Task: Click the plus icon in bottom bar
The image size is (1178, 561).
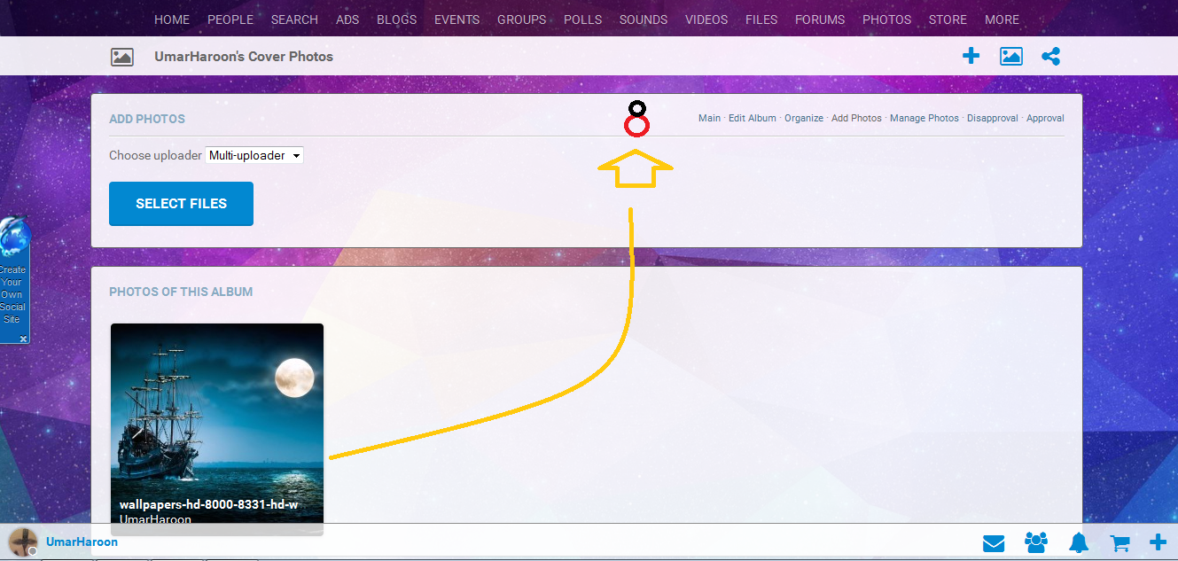Action: coord(1158,542)
